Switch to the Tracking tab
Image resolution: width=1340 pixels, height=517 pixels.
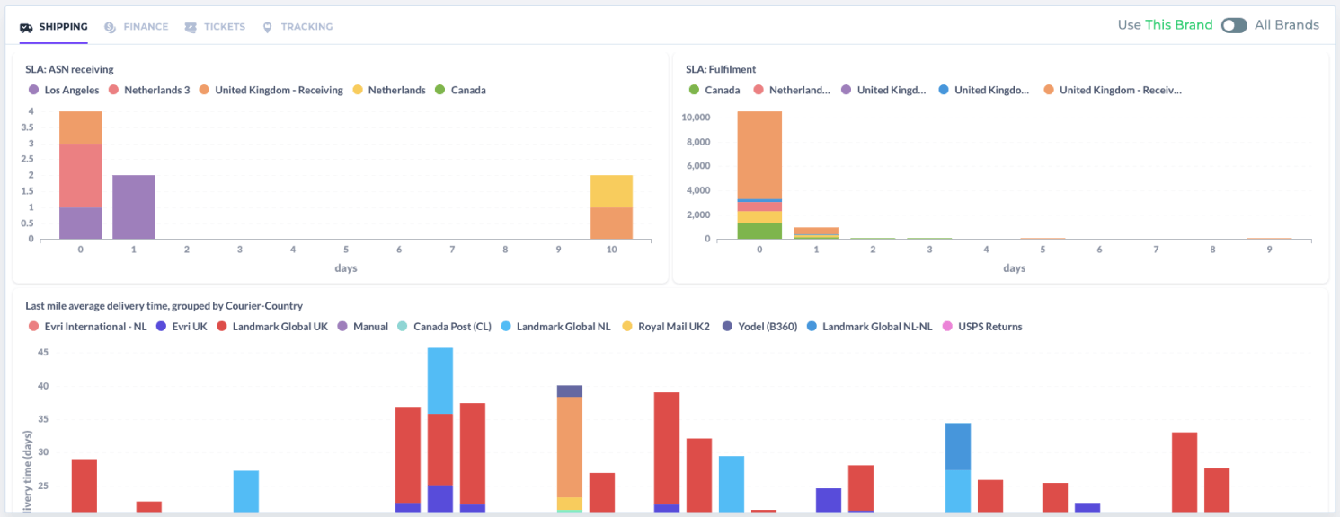click(x=306, y=27)
